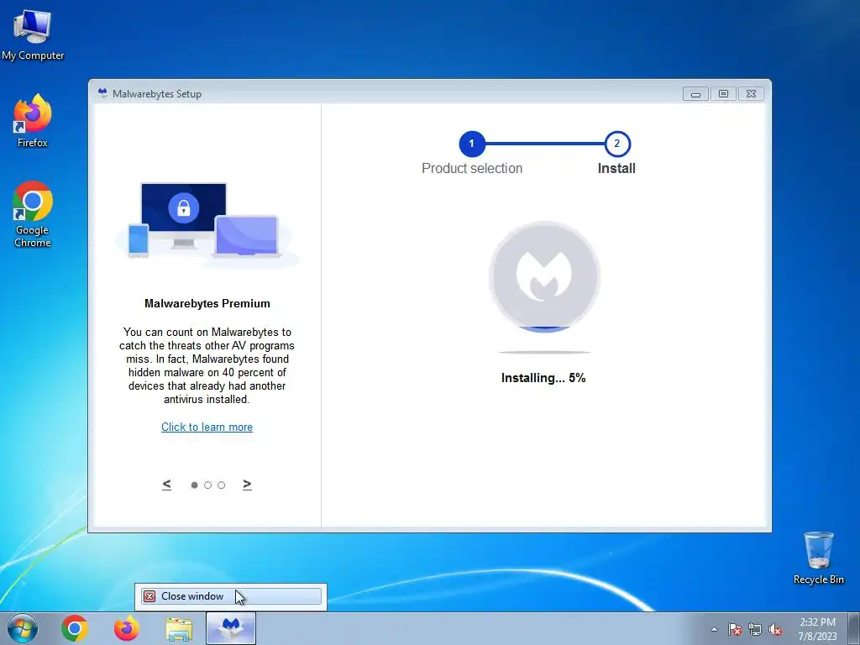Click the Show desktop strip

point(854,628)
